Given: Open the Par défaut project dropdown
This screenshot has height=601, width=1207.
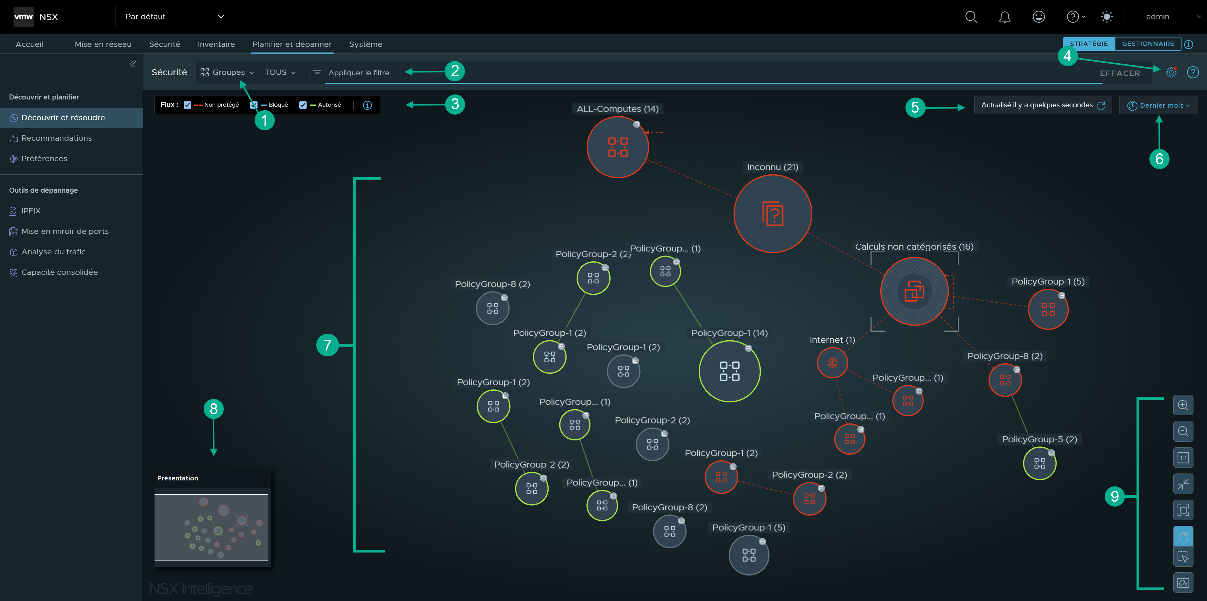Looking at the screenshot, I should click(175, 17).
